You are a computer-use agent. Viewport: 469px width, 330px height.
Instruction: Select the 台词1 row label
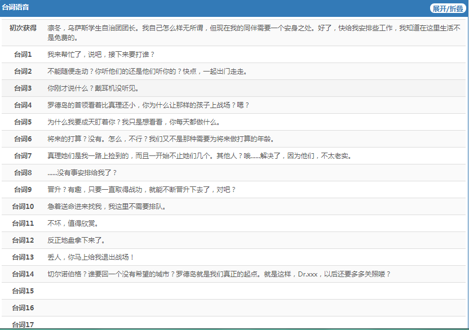point(23,55)
